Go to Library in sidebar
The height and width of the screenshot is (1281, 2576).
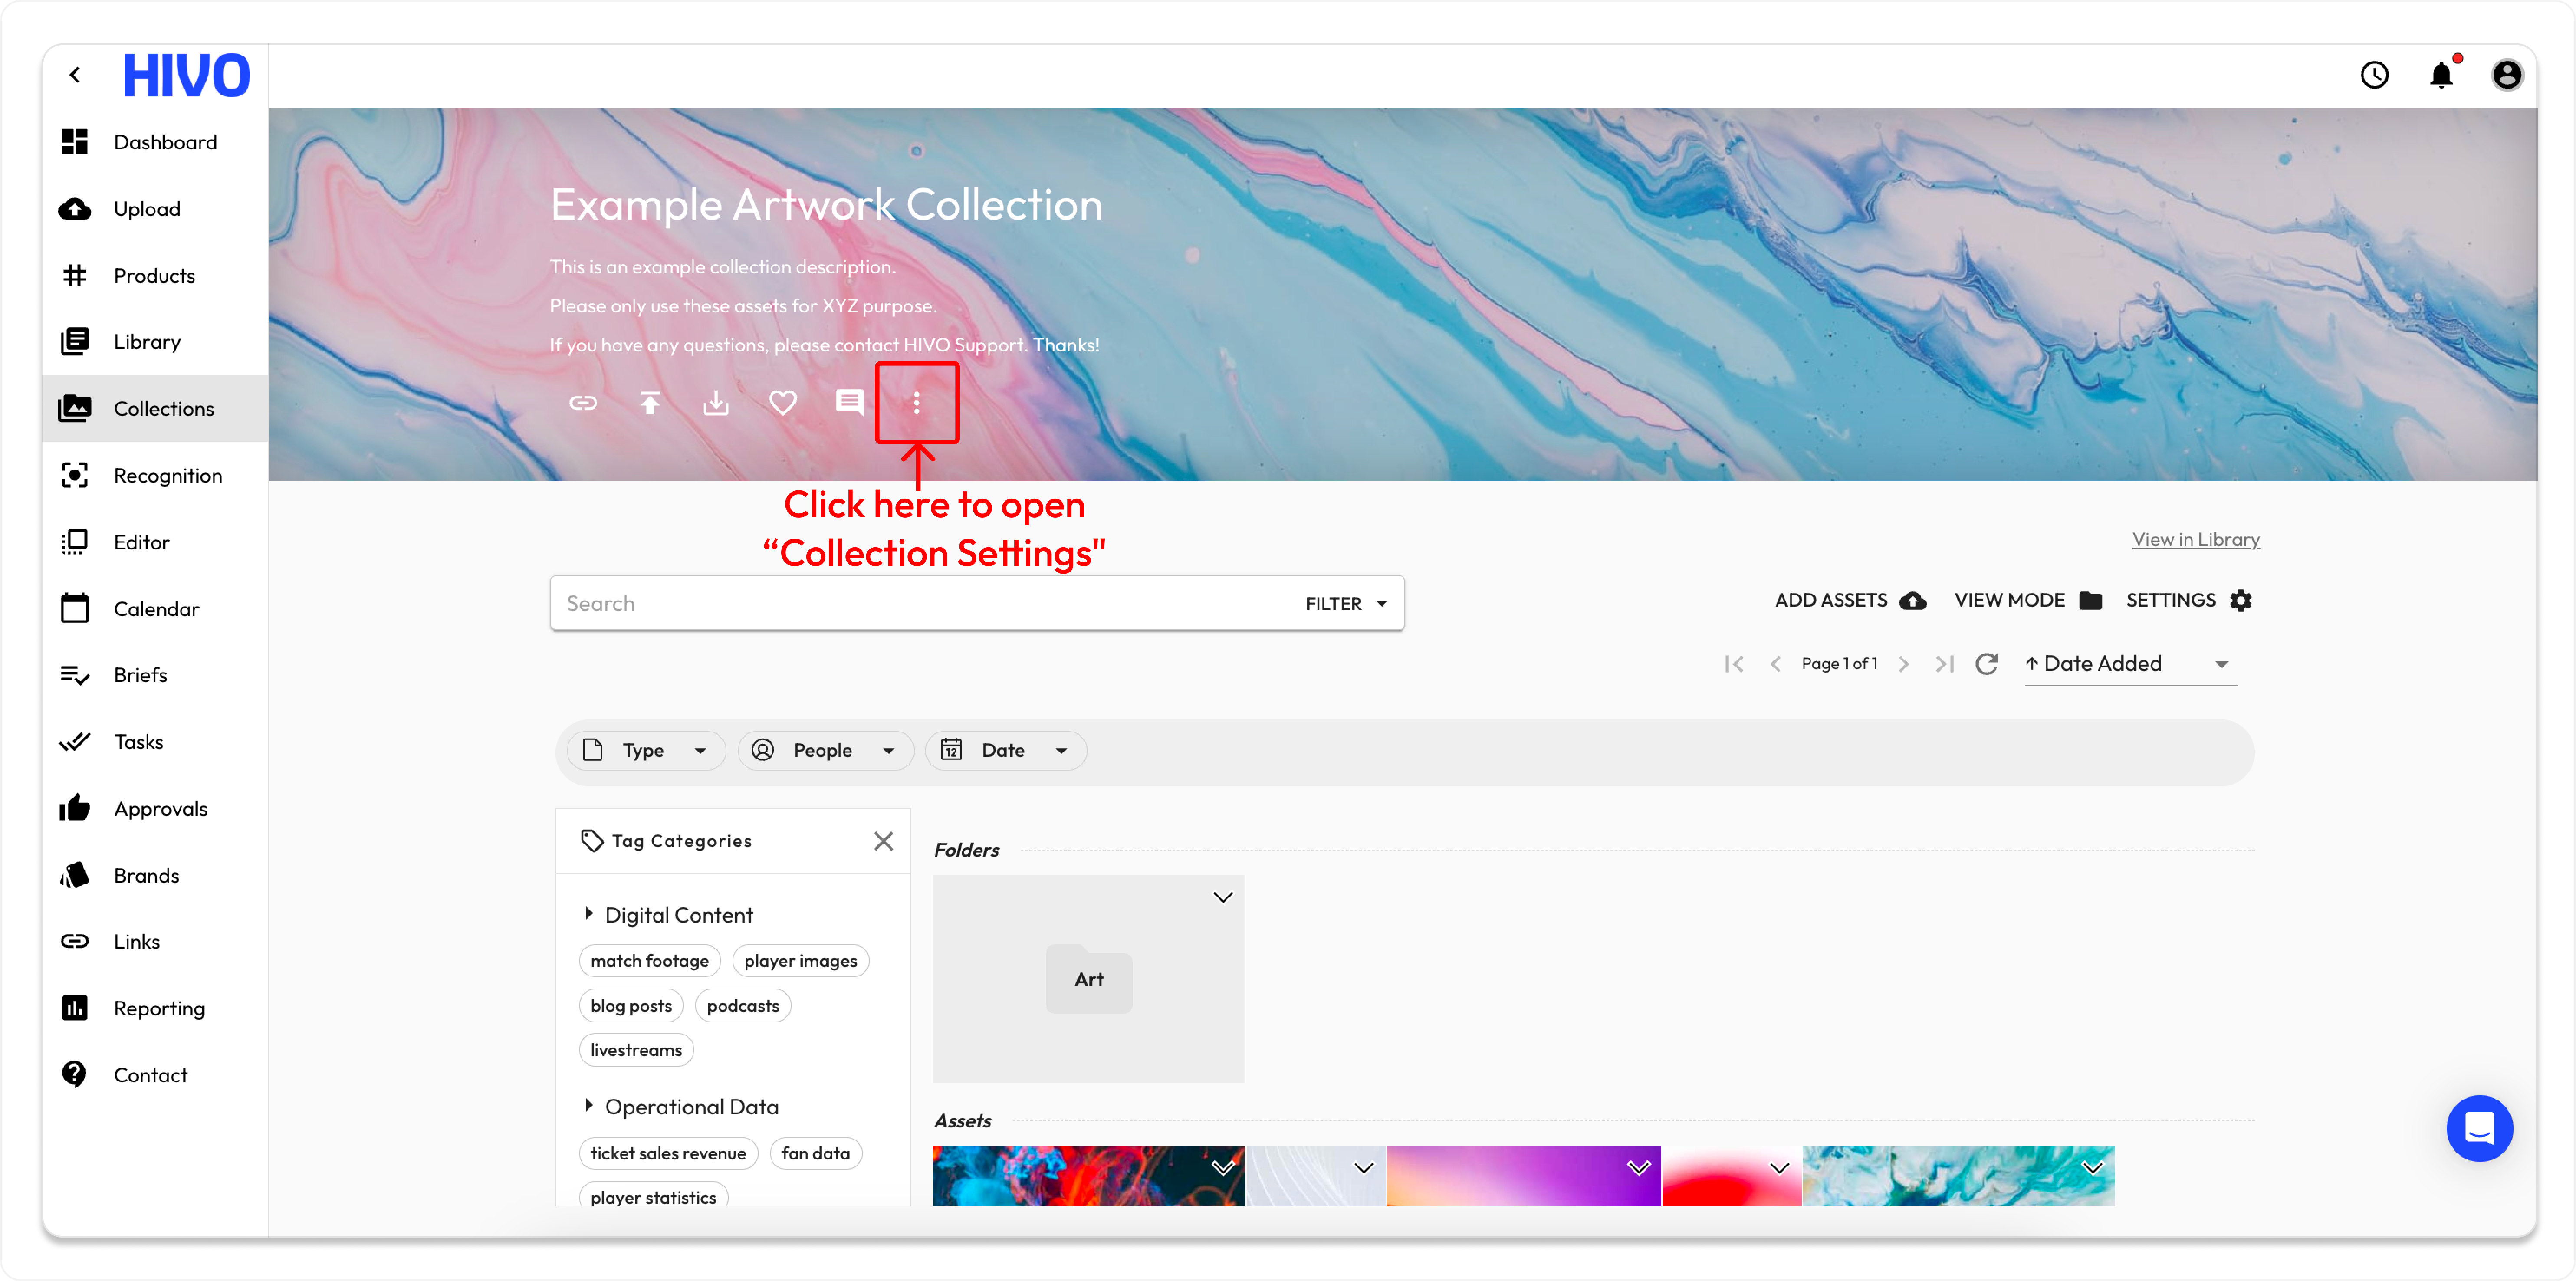(x=147, y=342)
